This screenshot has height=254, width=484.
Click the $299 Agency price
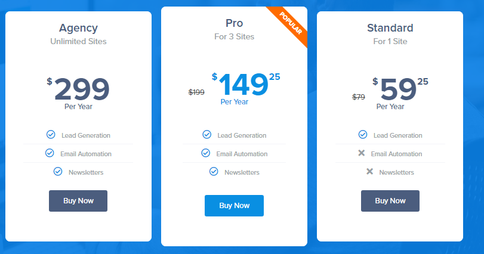click(82, 89)
